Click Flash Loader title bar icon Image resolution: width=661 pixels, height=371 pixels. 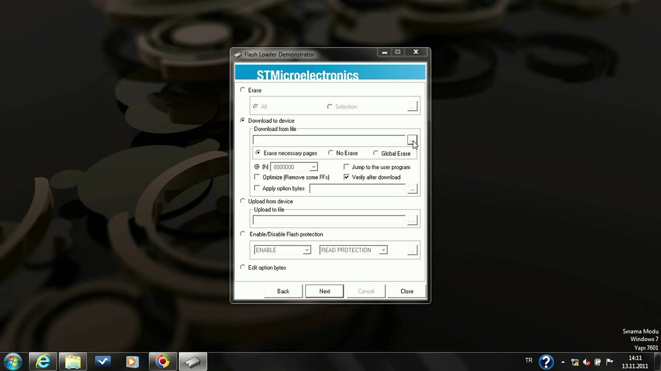[x=238, y=55]
